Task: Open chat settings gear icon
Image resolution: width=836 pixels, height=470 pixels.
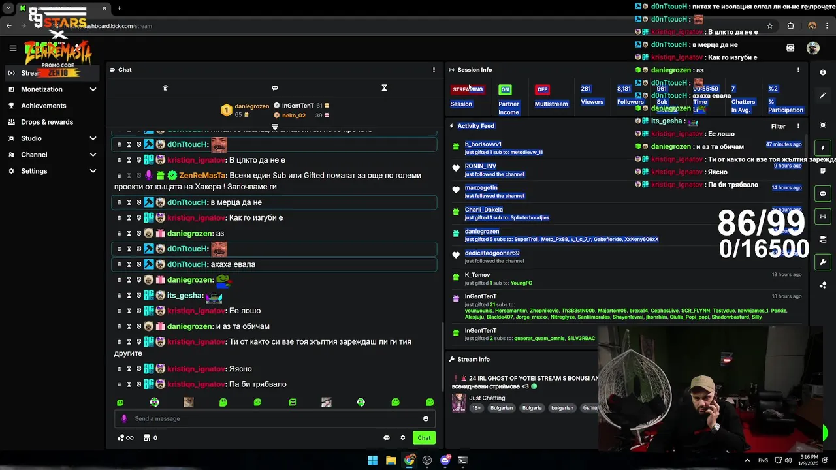Action: tap(403, 438)
